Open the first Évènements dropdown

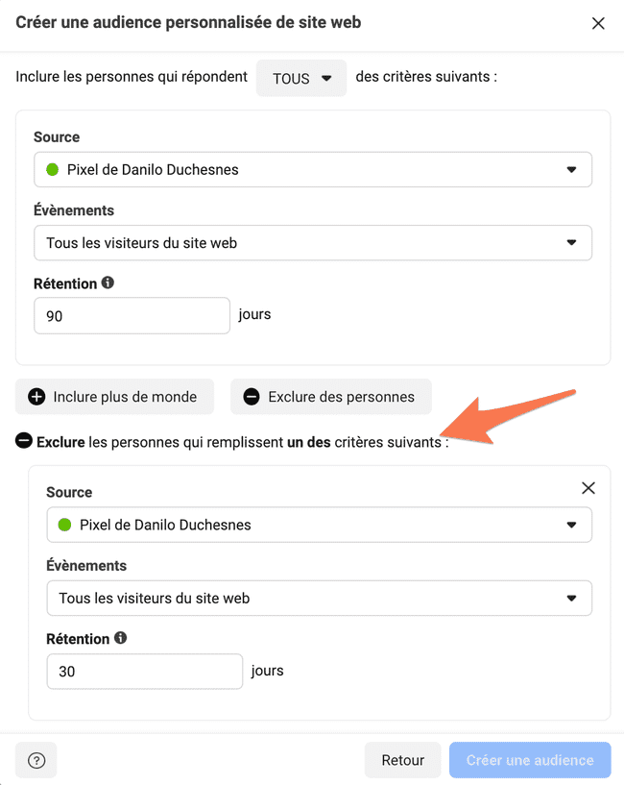click(313, 243)
